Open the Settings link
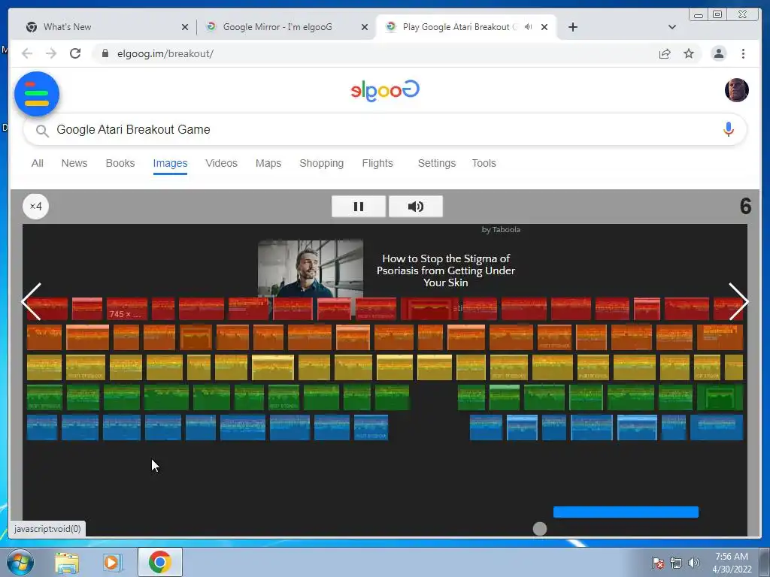This screenshot has height=577, width=770. point(437,163)
